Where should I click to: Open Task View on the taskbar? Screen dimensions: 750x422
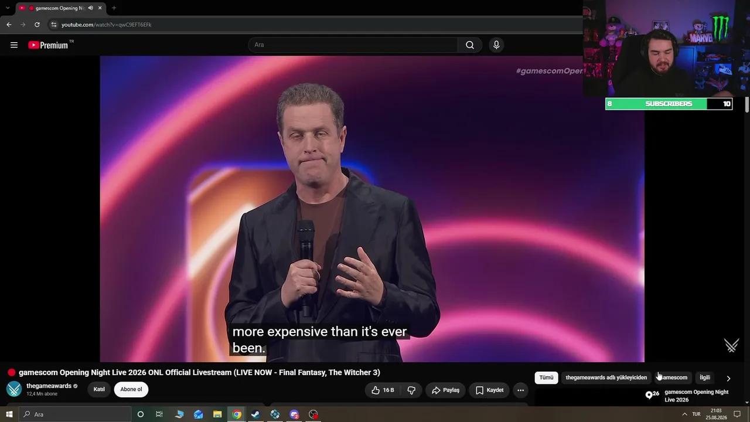159,414
